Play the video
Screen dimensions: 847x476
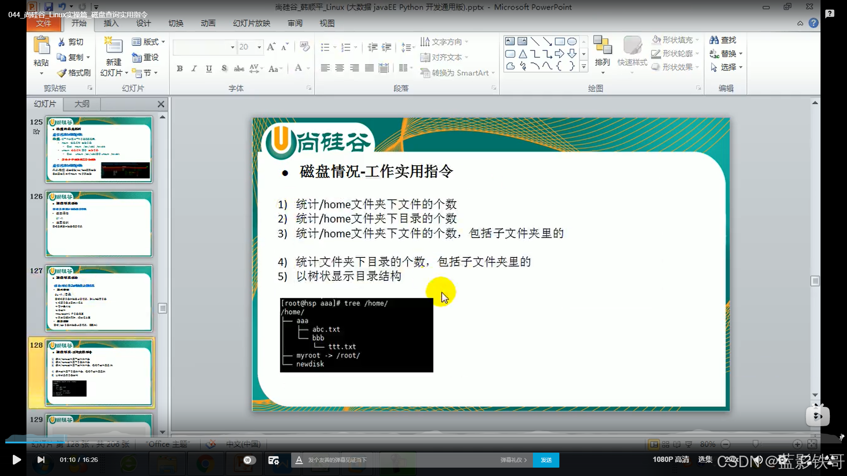click(16, 460)
